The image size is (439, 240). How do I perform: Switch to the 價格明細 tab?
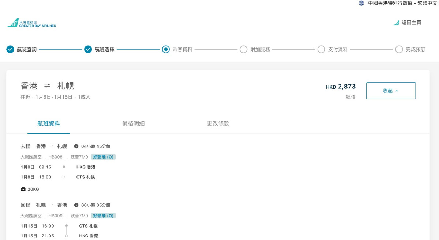click(133, 123)
